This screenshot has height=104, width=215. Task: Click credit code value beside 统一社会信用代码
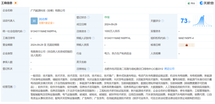[44, 31]
